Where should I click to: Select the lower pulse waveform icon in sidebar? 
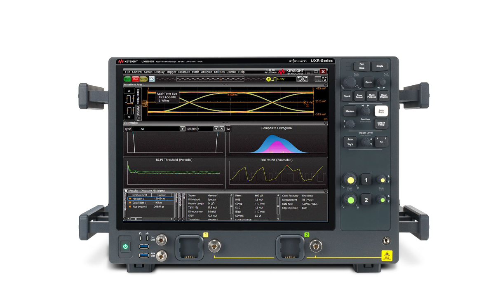click(x=129, y=110)
